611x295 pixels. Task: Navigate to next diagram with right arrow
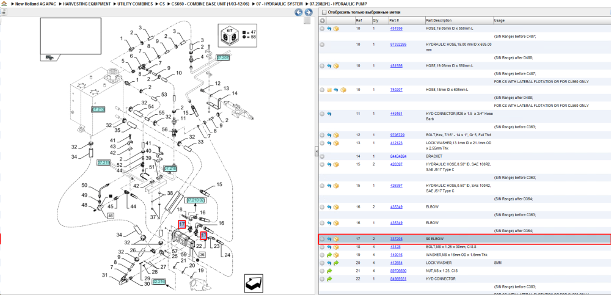pyautogui.click(x=309, y=12)
